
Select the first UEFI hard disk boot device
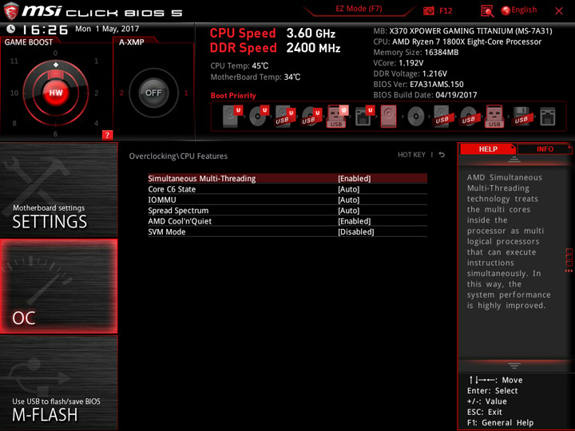click(x=232, y=116)
